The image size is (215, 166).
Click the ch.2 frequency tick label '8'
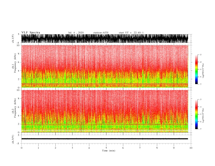(19, 98)
